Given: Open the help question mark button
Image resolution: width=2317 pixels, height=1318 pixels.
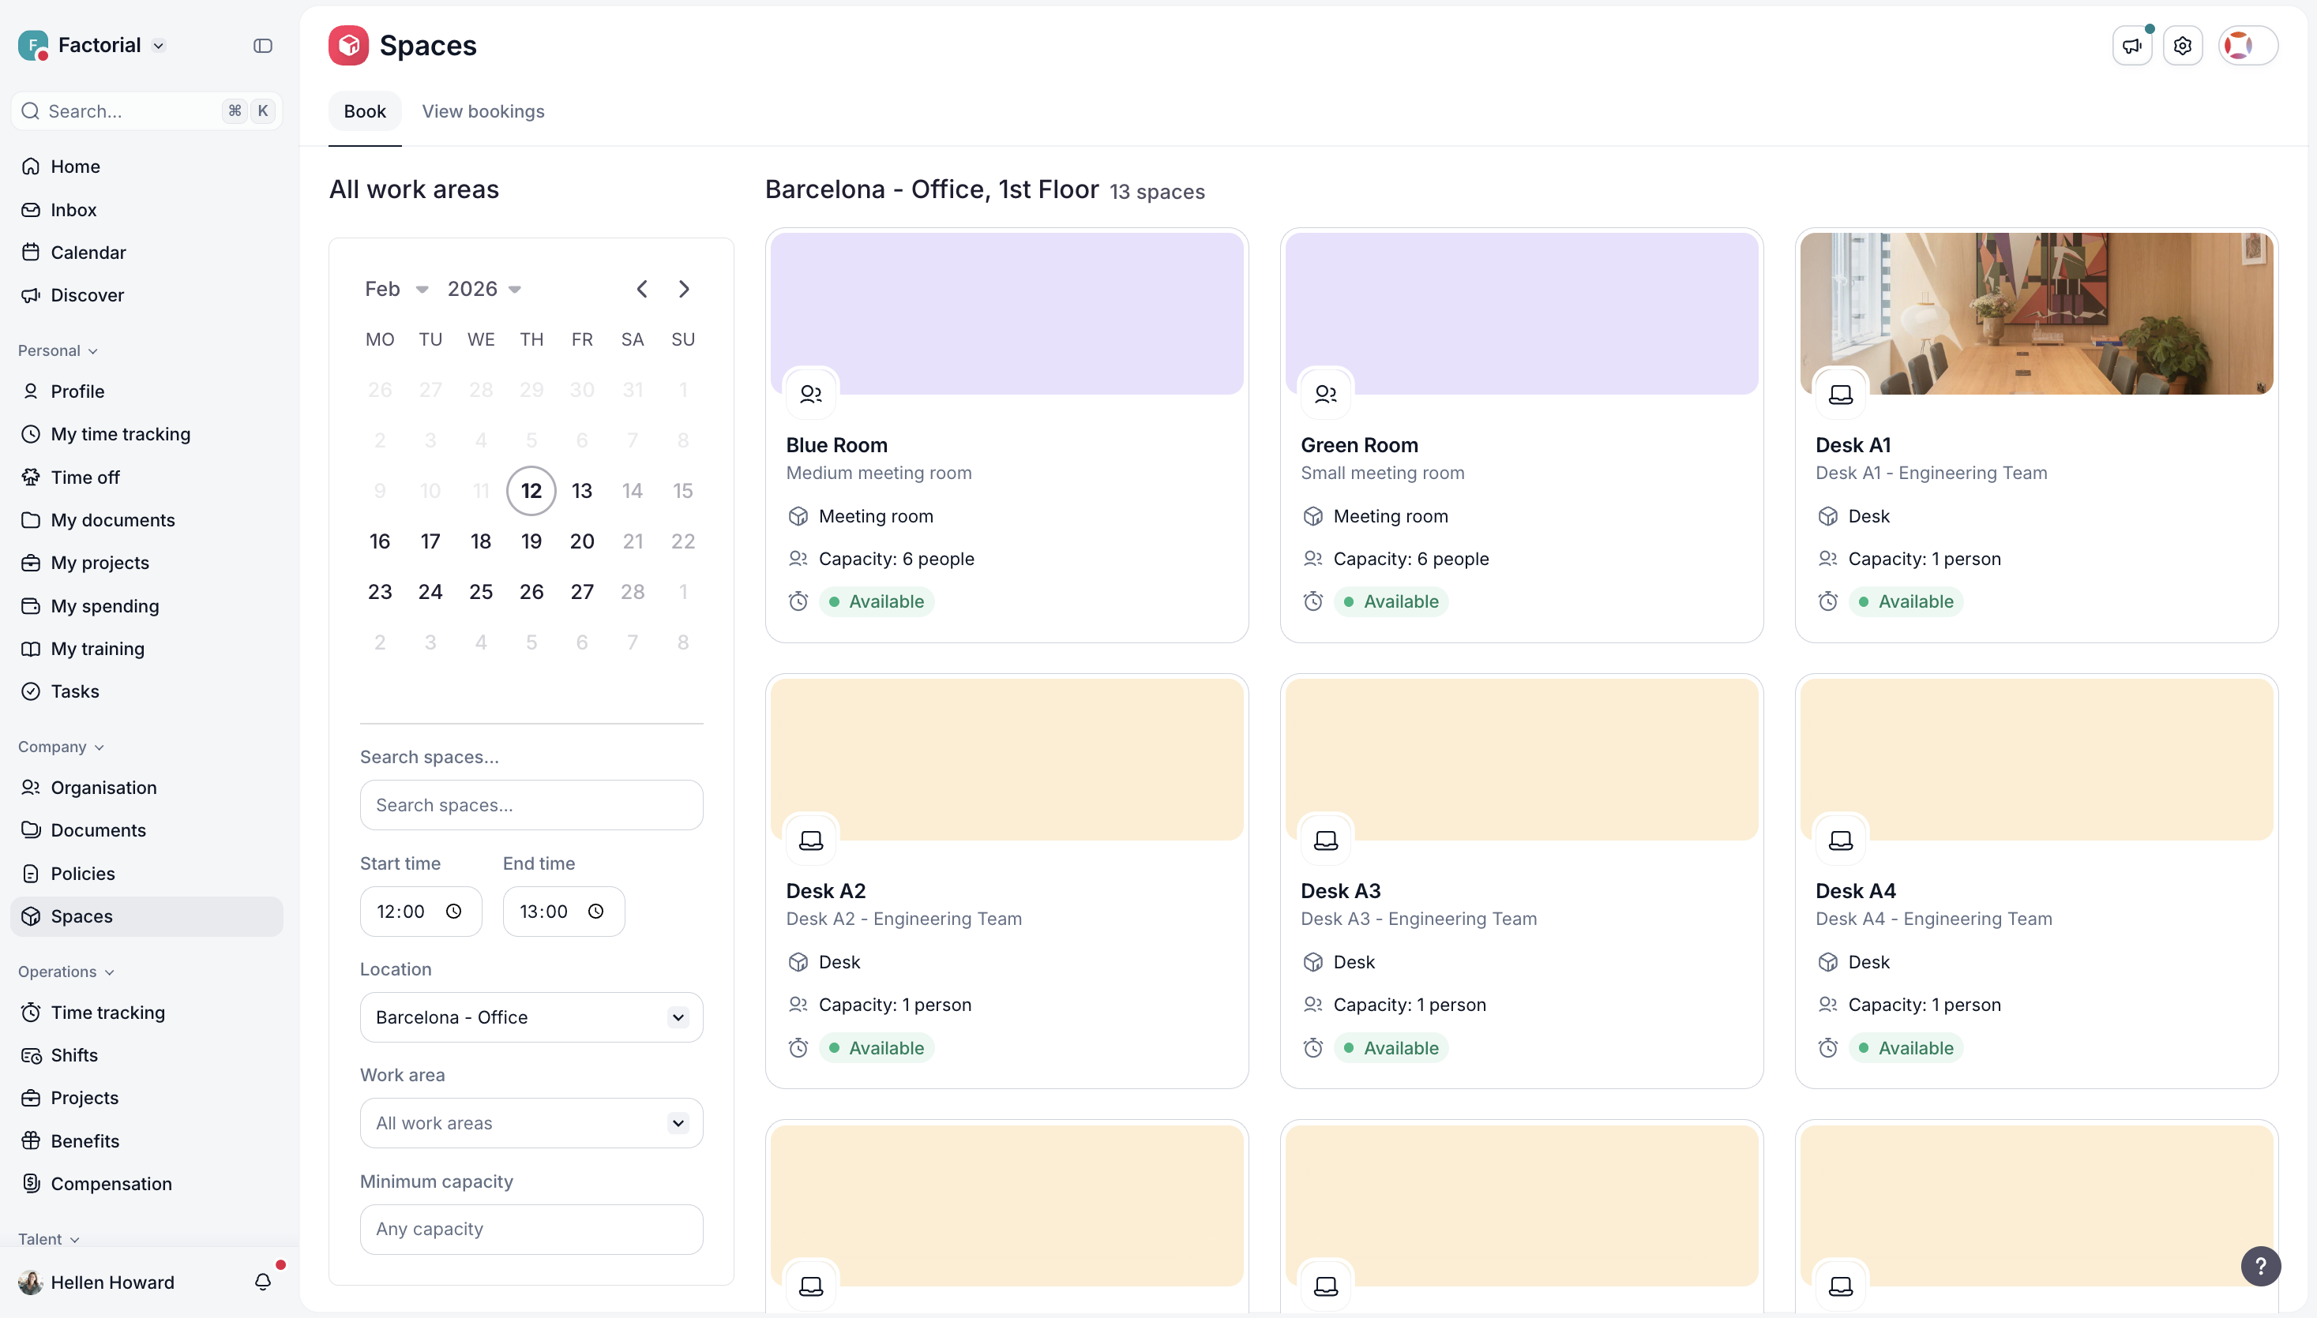Looking at the screenshot, I should (x=2260, y=1265).
